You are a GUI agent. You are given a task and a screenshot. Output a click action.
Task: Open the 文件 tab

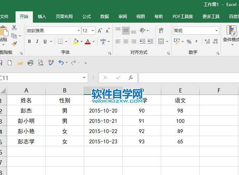tap(4, 17)
